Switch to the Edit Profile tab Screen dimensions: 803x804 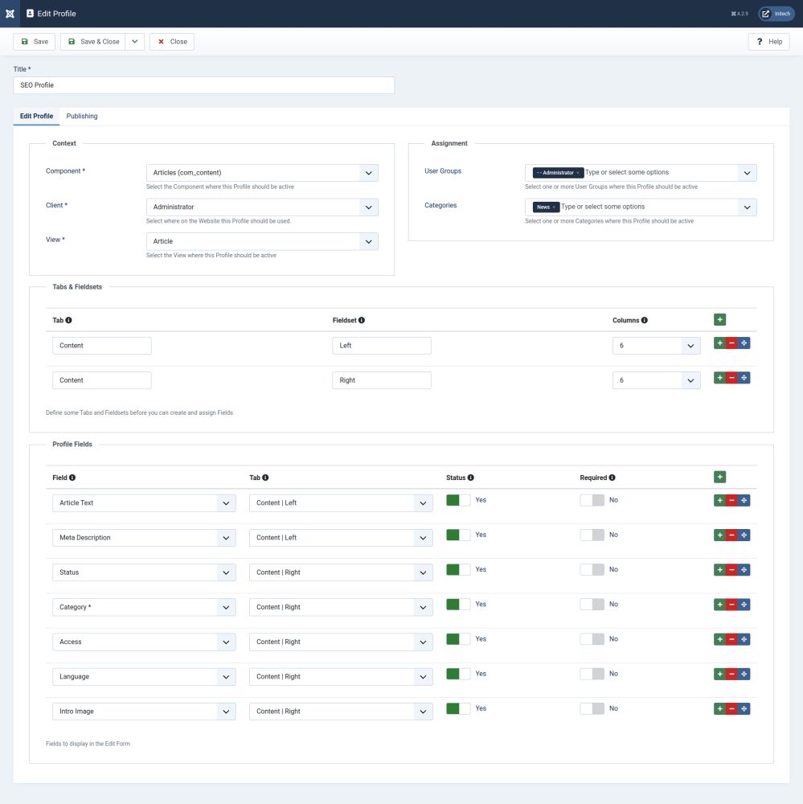tap(36, 117)
